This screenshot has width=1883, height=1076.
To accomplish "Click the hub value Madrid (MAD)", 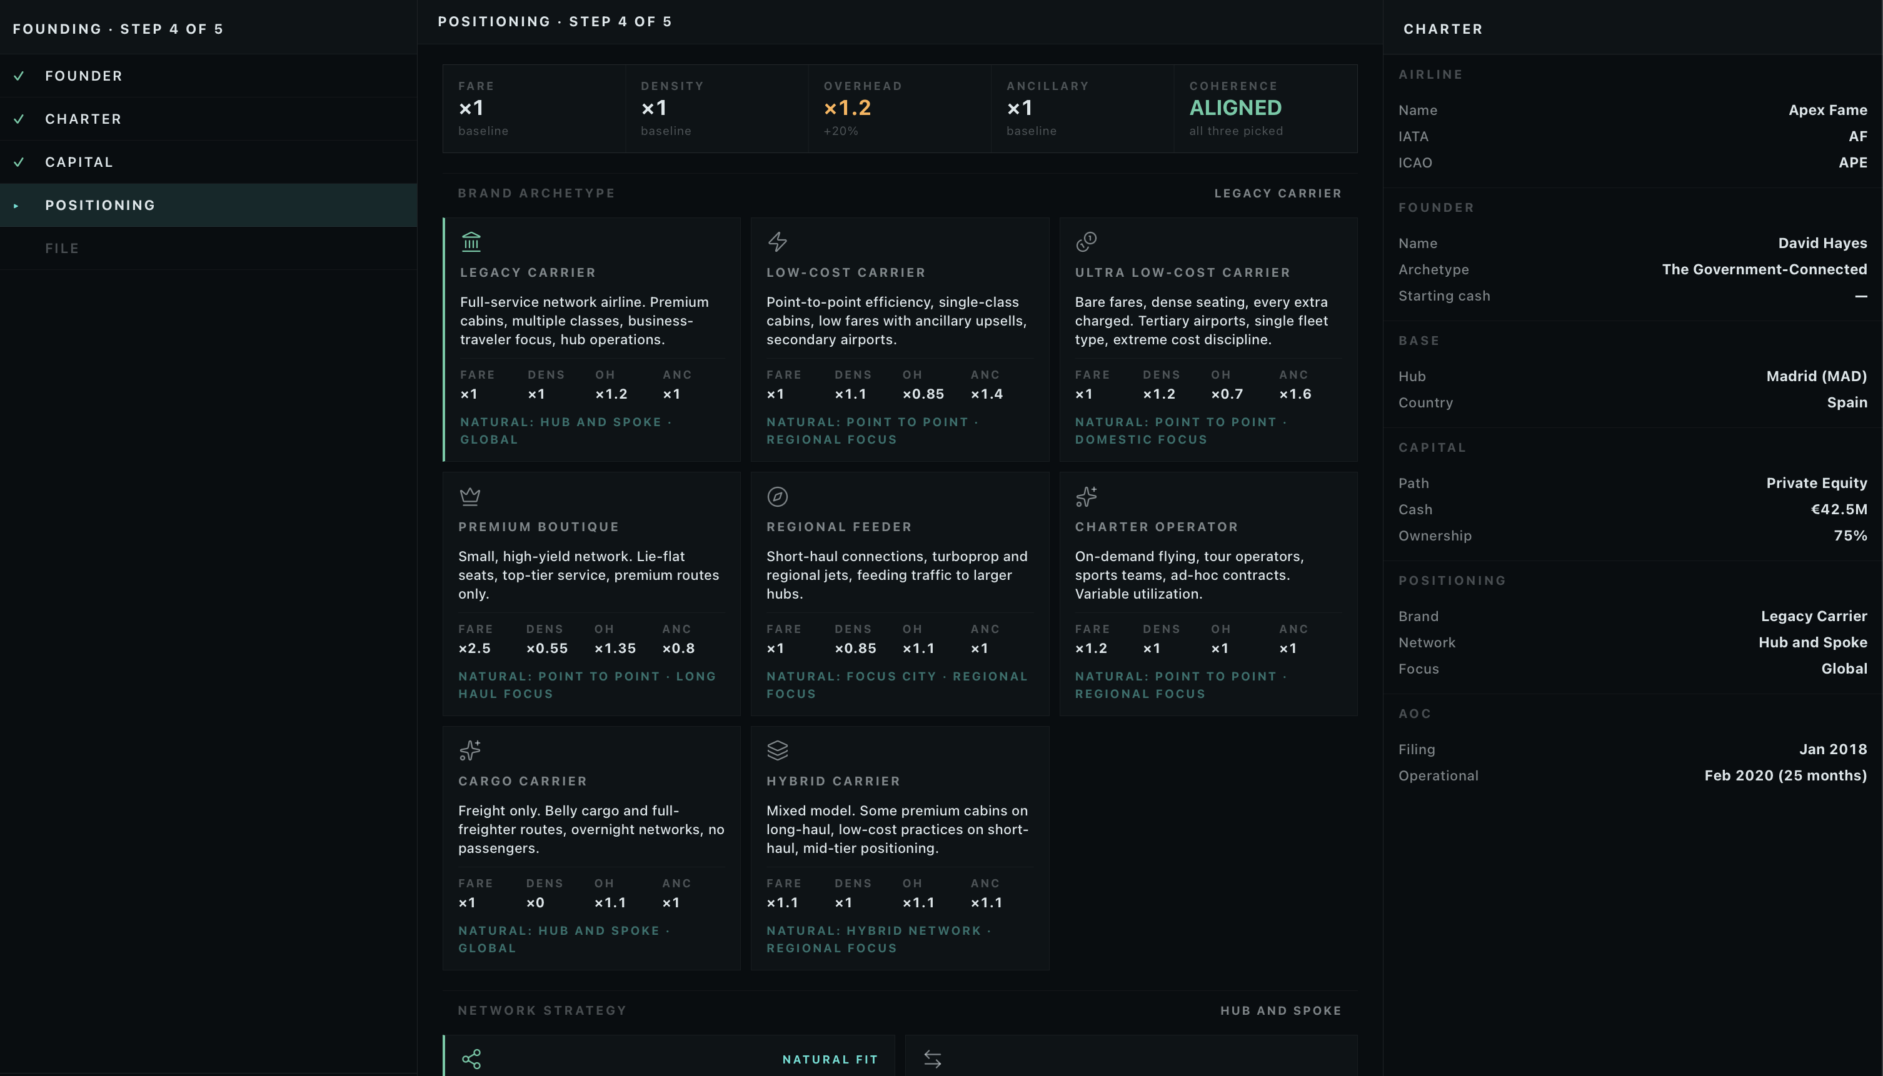I will (1817, 376).
